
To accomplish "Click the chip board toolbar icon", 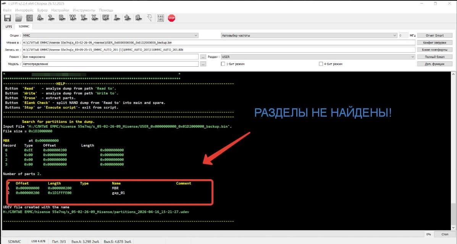I will pos(29,18).
